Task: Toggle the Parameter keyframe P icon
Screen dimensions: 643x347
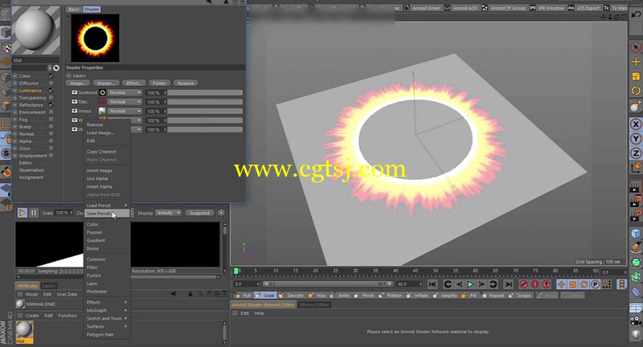Action: click(x=596, y=284)
